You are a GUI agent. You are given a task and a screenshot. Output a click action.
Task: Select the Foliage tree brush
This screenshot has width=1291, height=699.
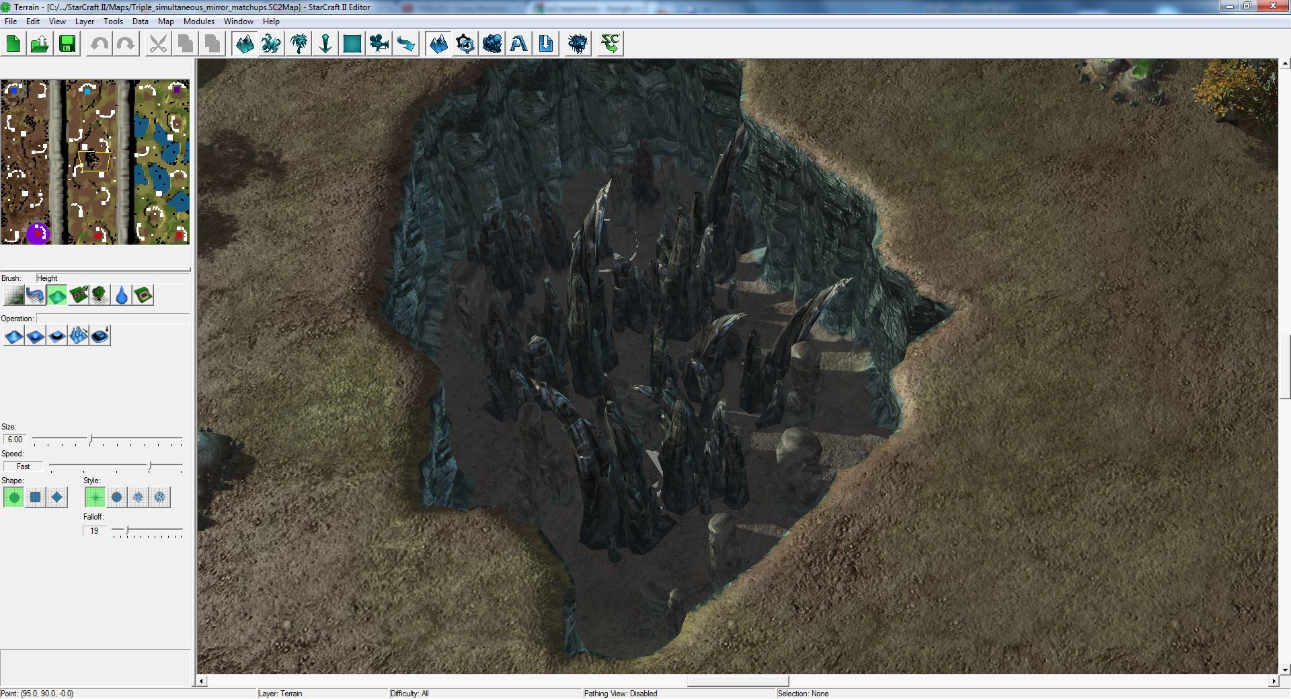[100, 295]
